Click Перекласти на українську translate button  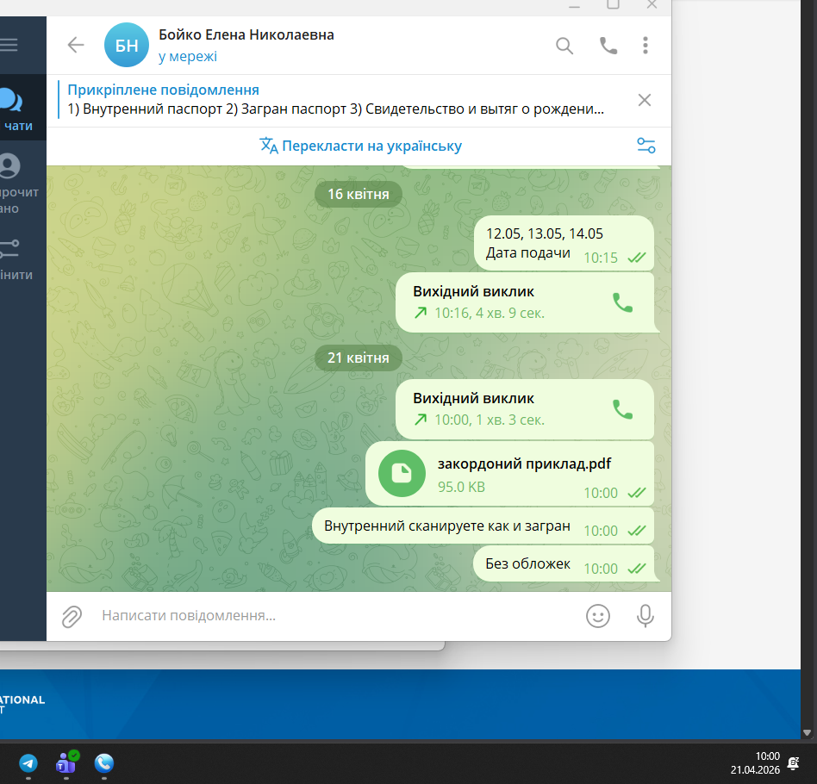point(360,146)
